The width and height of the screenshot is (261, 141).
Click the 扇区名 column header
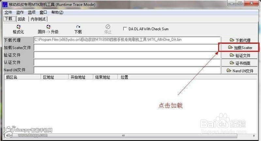(x=23, y=77)
